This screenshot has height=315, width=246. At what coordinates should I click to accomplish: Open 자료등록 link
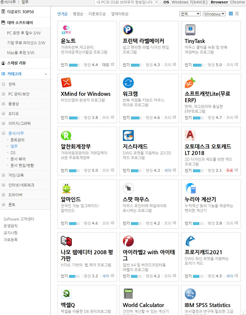[10, 239]
